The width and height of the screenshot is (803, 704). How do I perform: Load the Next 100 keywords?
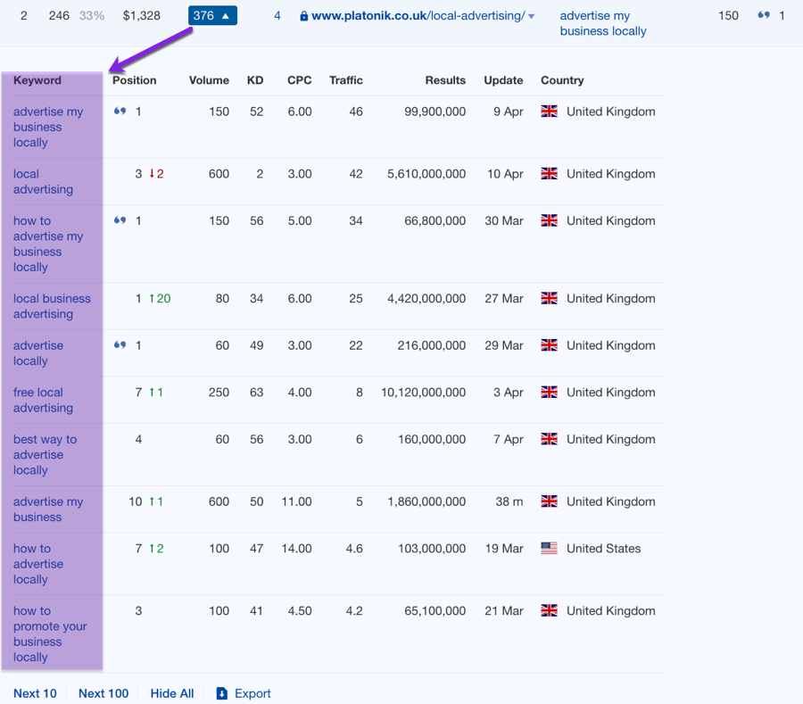click(x=103, y=693)
